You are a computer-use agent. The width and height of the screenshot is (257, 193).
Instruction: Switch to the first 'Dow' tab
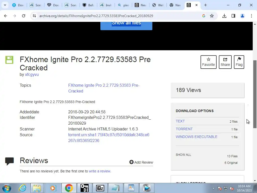[x=18, y=5]
